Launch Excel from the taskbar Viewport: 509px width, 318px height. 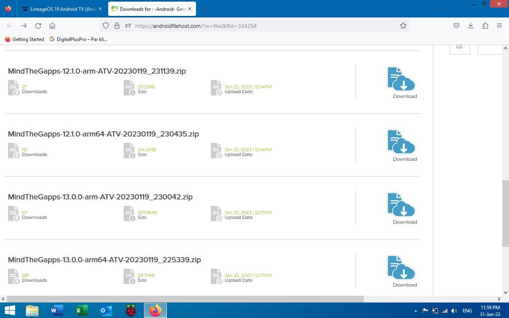click(x=81, y=311)
